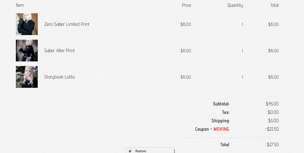The height and width of the screenshot is (153, 304).
Task: Click the Total column header
Action: (274, 5)
